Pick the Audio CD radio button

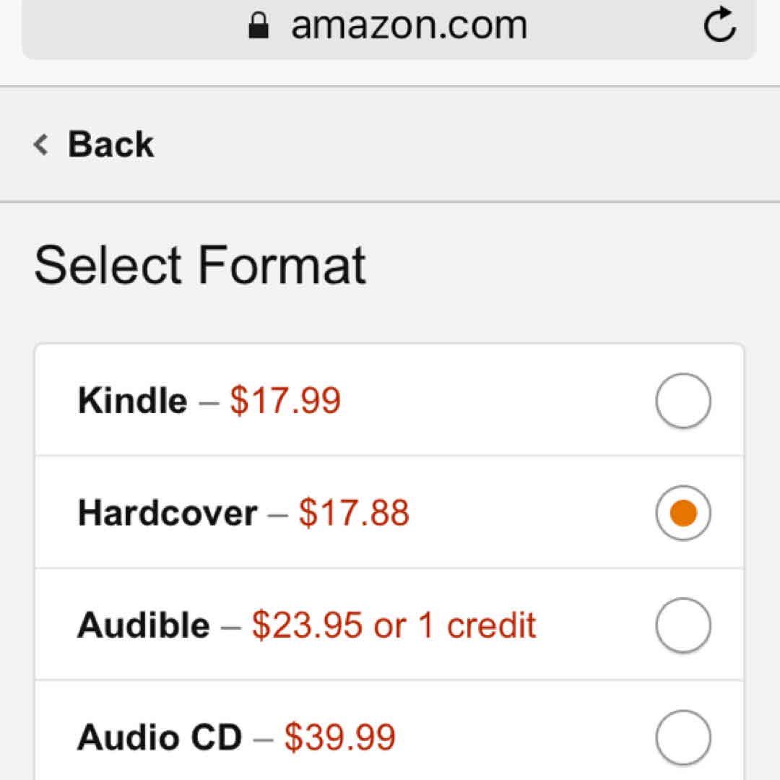tap(682, 737)
